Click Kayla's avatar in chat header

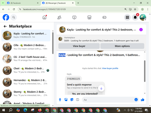tap(62, 30)
